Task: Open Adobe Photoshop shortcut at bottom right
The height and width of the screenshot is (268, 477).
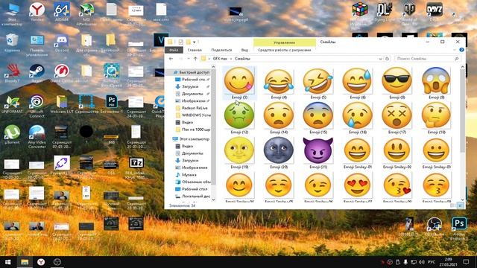Action: click(x=459, y=229)
